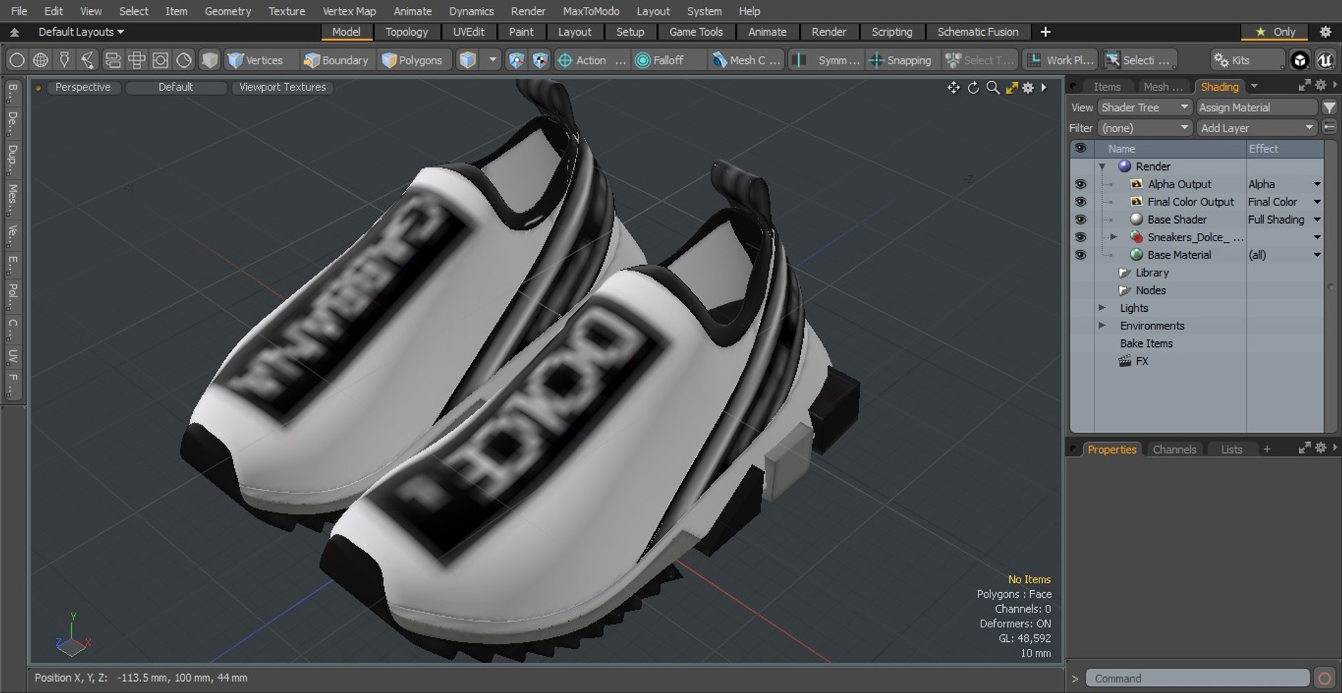
Task: Click the wireframe globe icon in the toolbar
Action: click(x=41, y=60)
